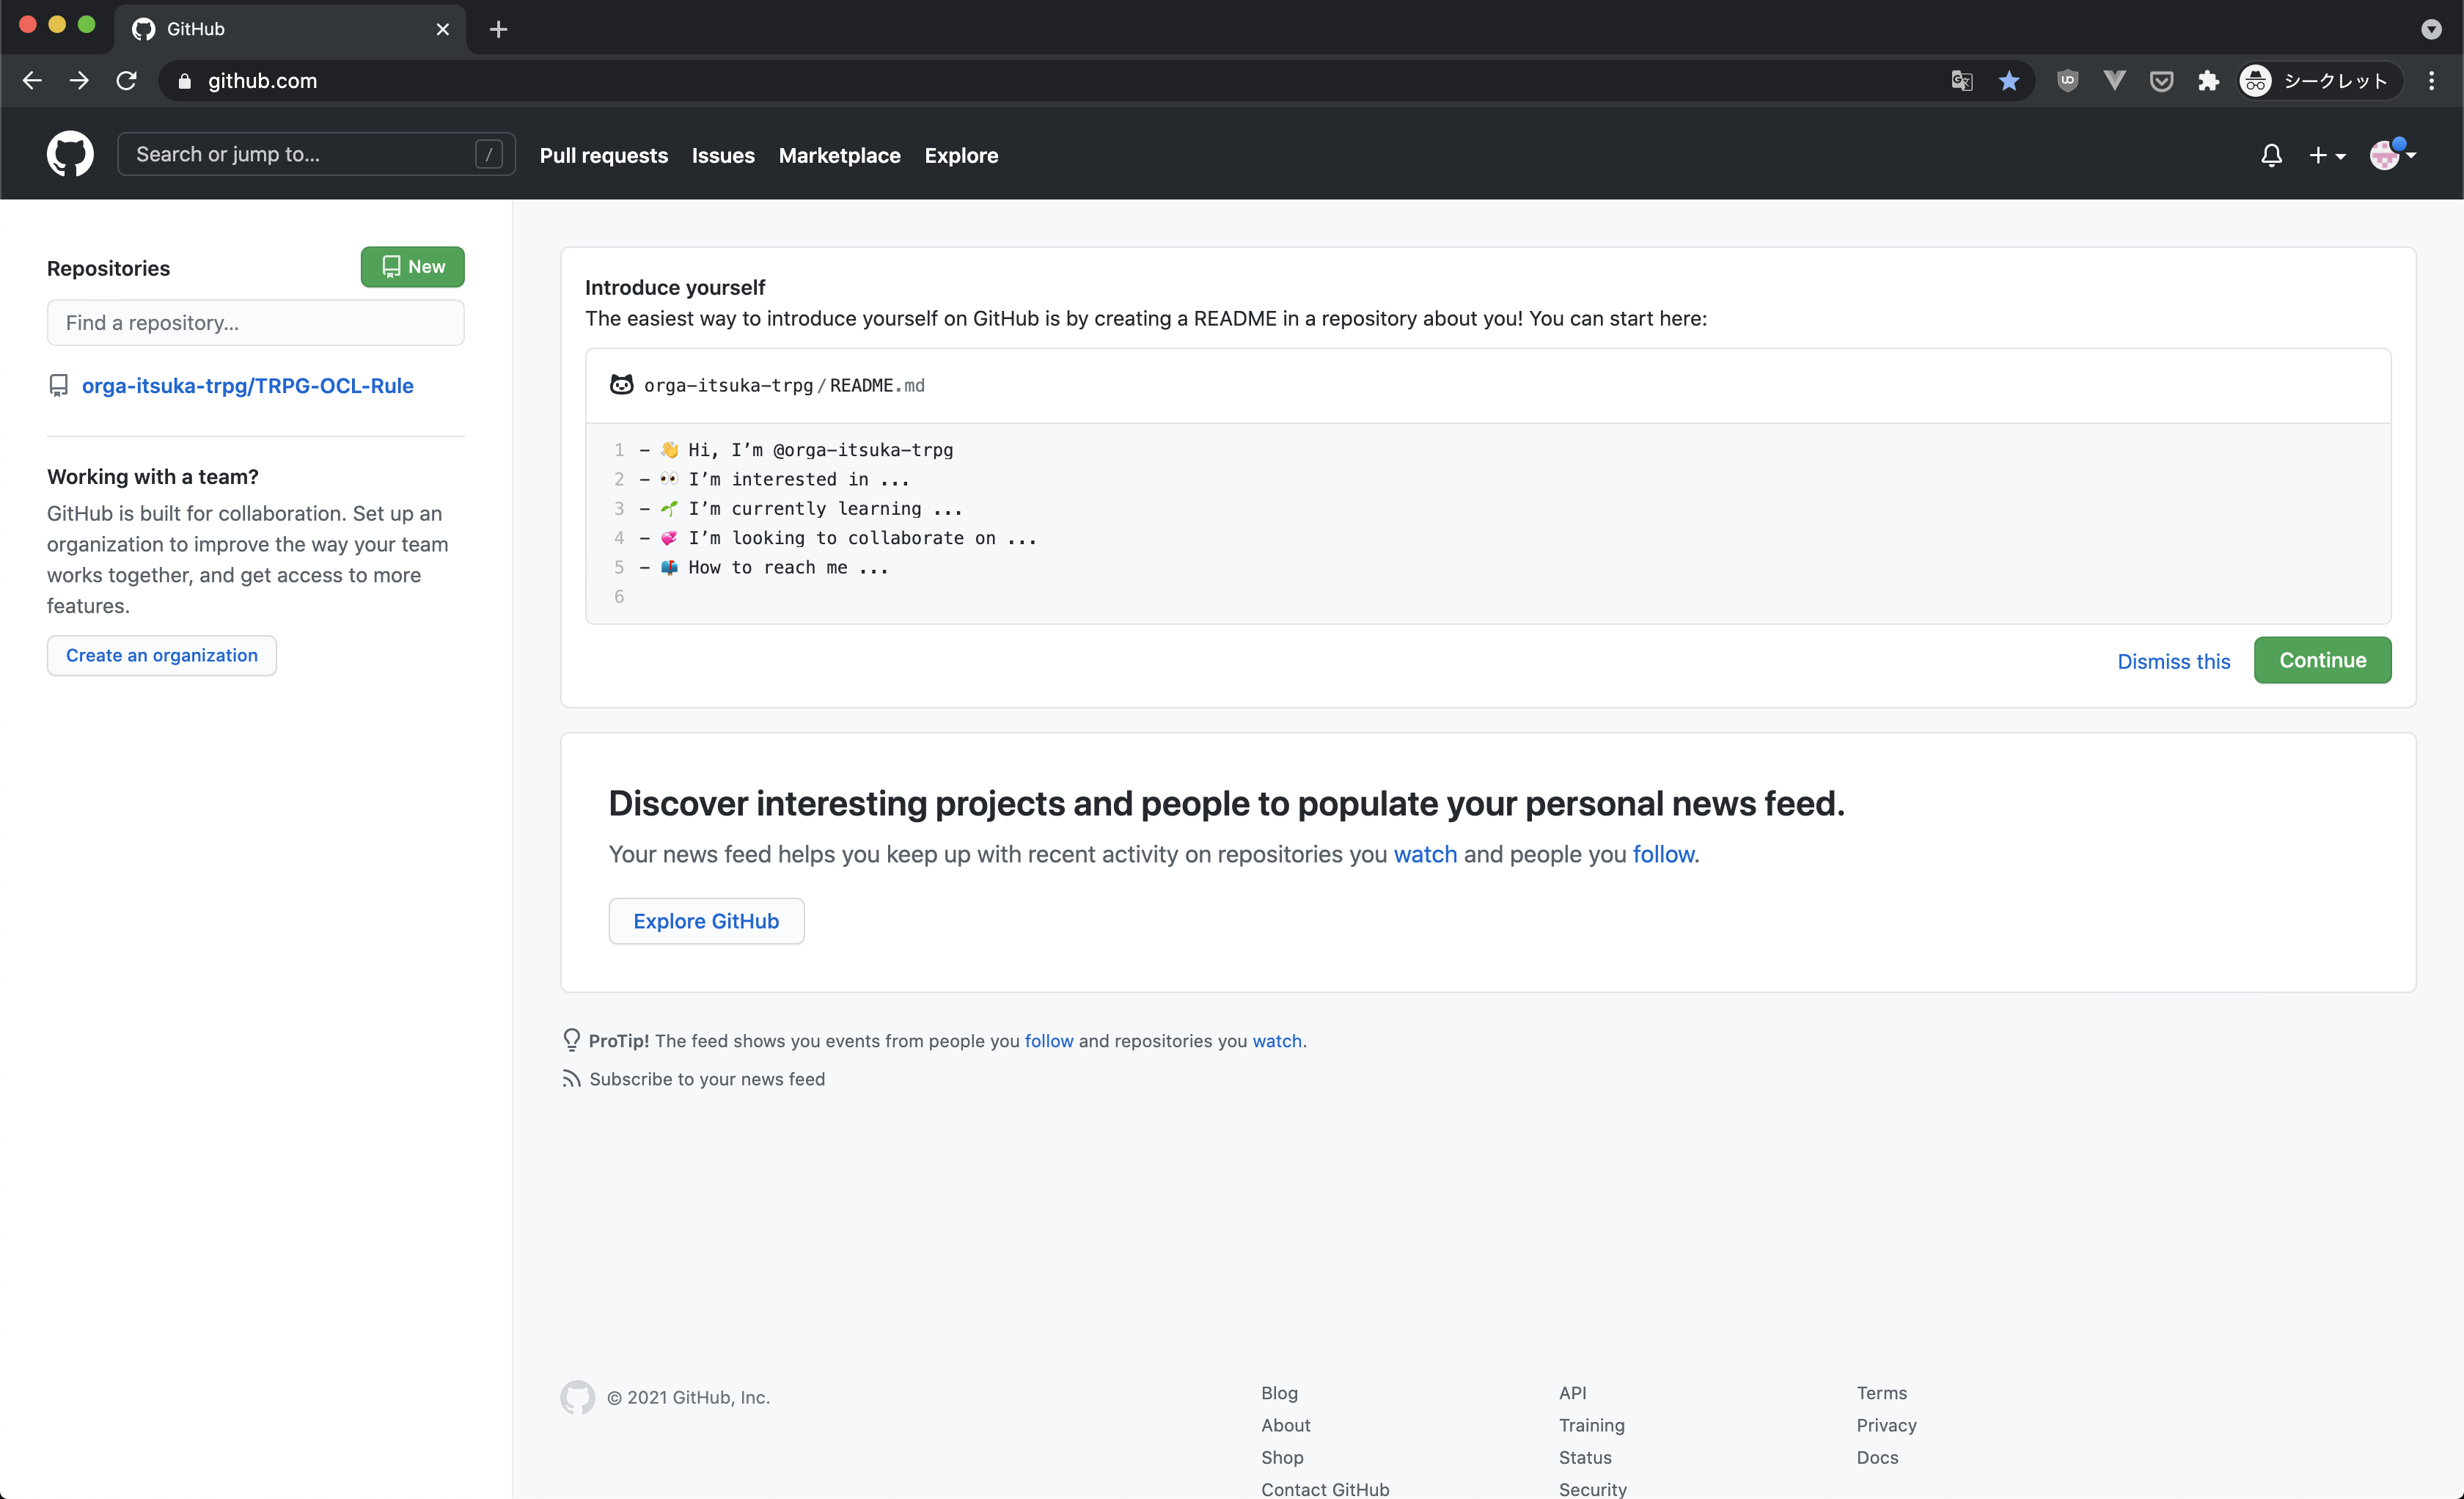Screen dimensions: 2464x1499
Task: Open the Google Translate page icon
Action: coord(1961,81)
